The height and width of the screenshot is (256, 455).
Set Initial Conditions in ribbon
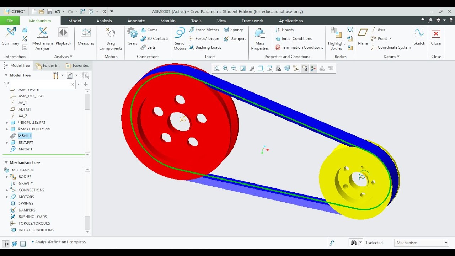pyautogui.click(x=293, y=39)
